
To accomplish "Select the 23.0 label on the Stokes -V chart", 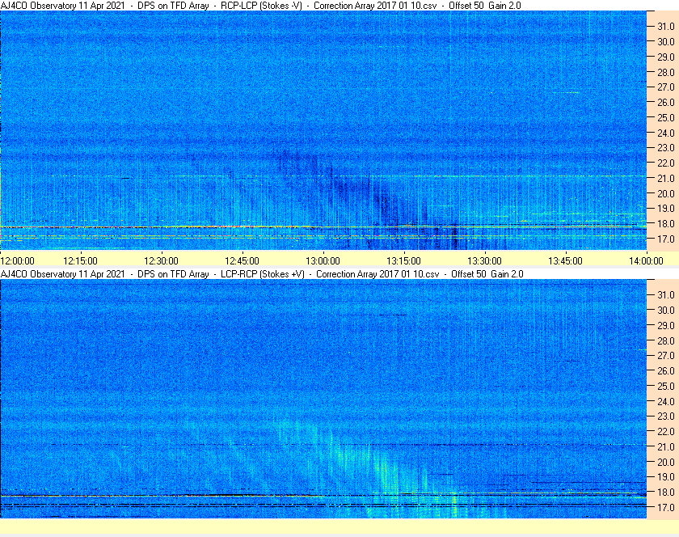I will click(666, 148).
